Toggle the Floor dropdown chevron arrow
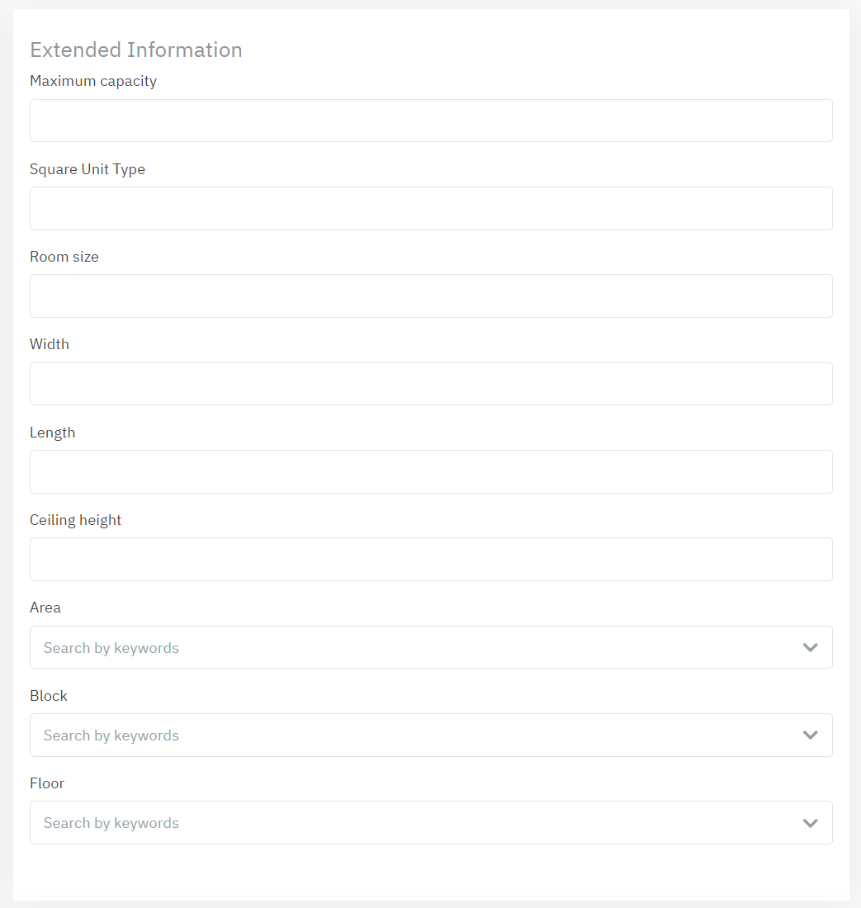This screenshot has width=861, height=908. [811, 823]
